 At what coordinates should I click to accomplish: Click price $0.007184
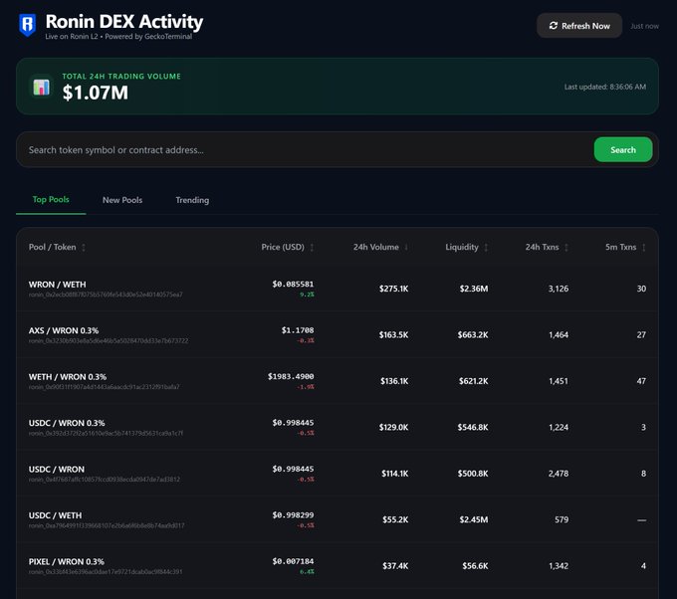coord(293,561)
